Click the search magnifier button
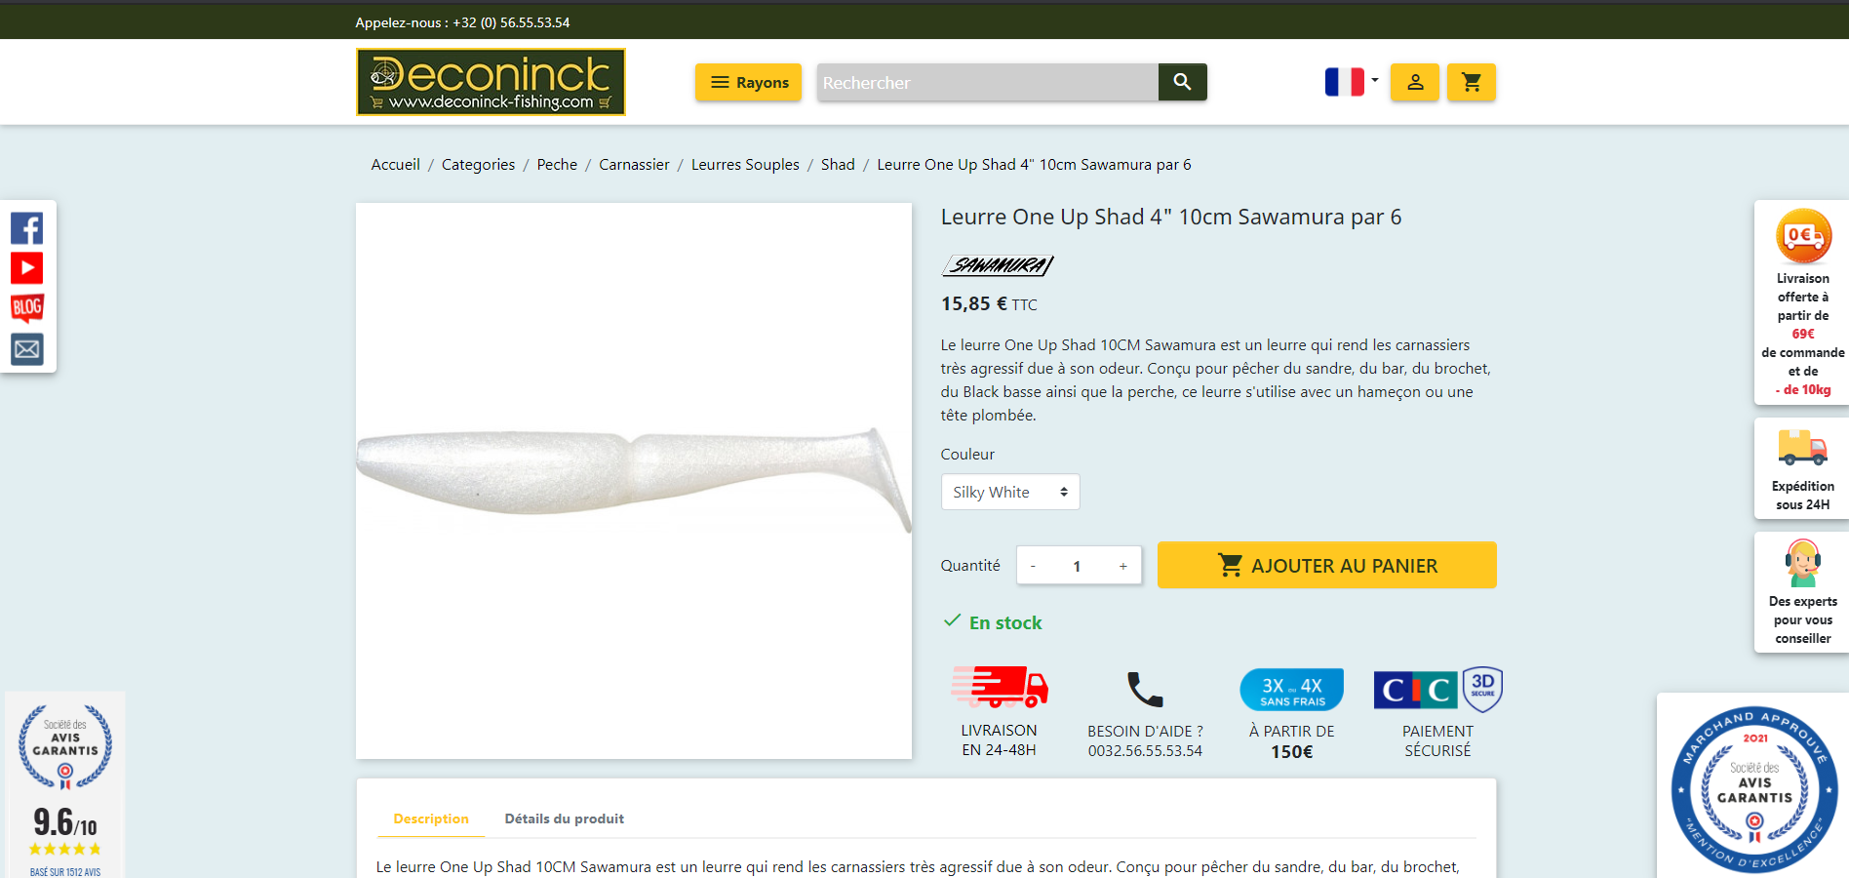 [x=1182, y=82]
